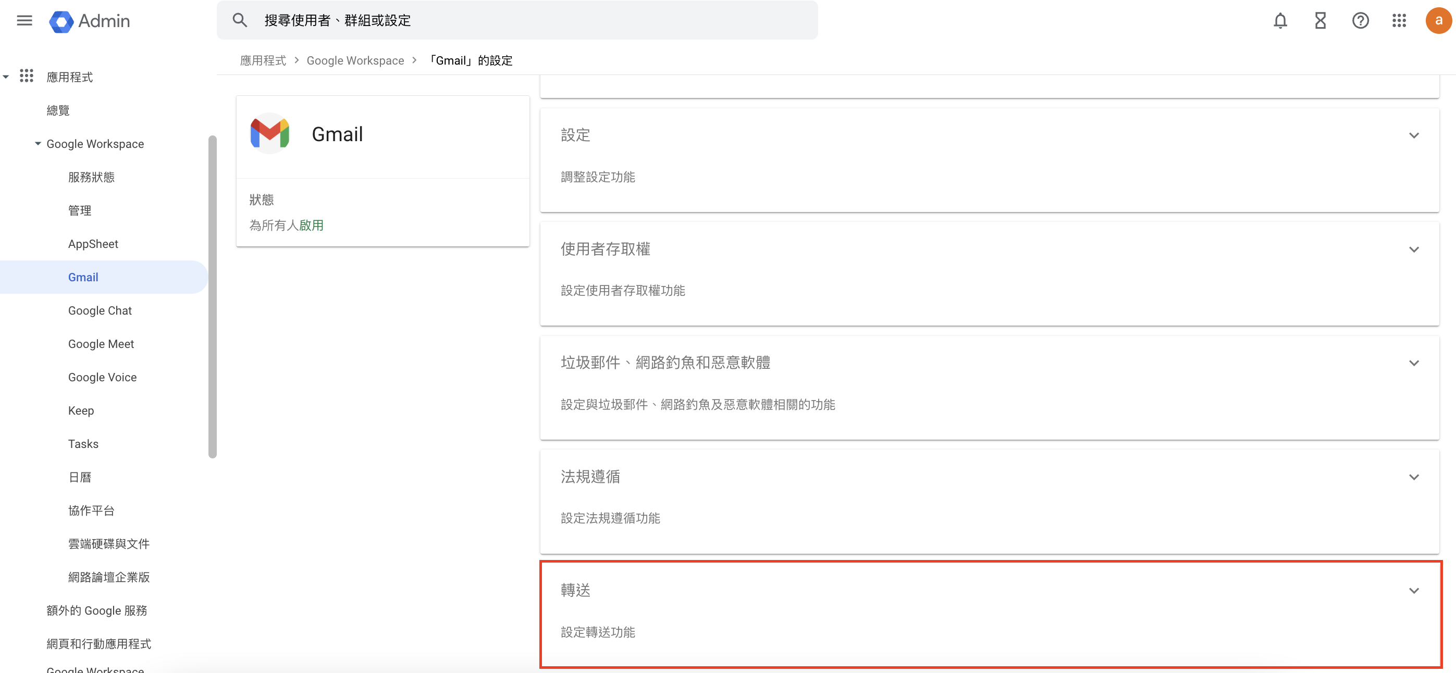
Task: Open the account avatar 'a'
Action: pos(1438,21)
